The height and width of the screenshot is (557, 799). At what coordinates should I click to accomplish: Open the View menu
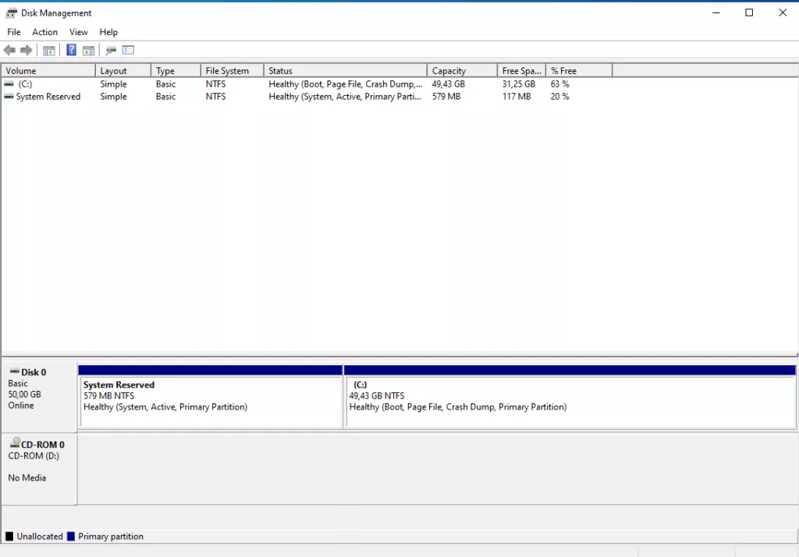78,32
